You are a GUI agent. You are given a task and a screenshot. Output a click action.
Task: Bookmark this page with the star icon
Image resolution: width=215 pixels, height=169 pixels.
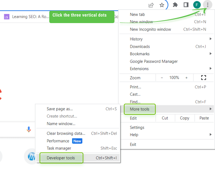tap(162, 5)
